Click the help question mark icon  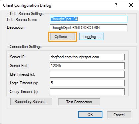116,5
